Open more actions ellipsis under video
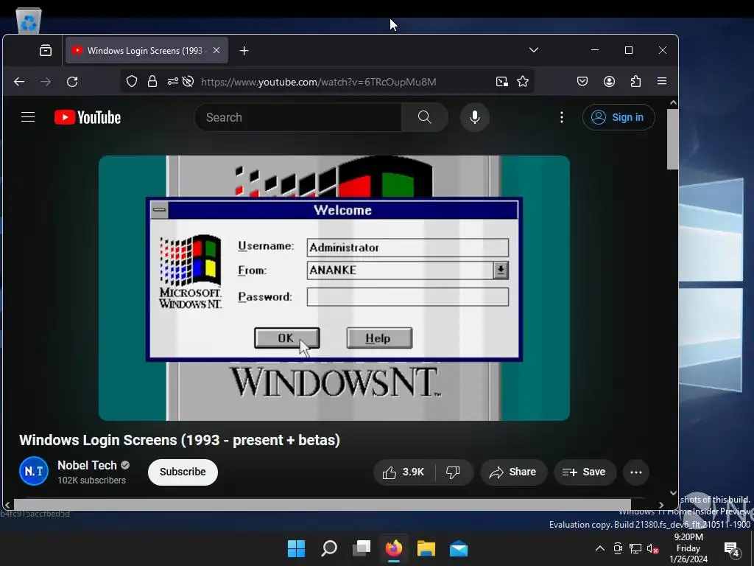754x566 pixels. tap(635, 472)
